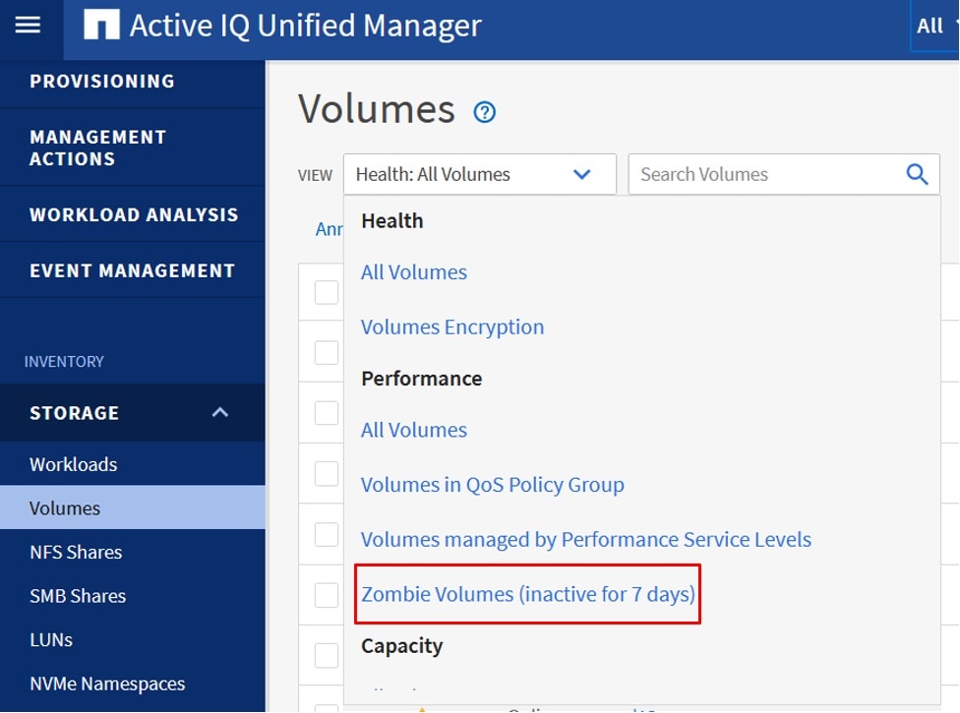
Task: Open the navigation hamburger menu
Action: click(30, 27)
